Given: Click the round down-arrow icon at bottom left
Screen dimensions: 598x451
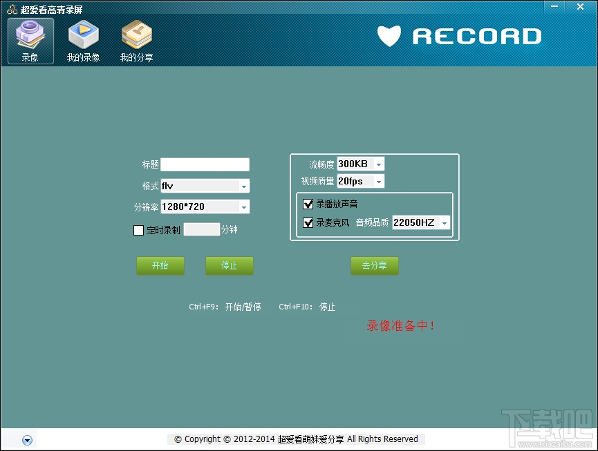Looking at the screenshot, I should point(27,441).
